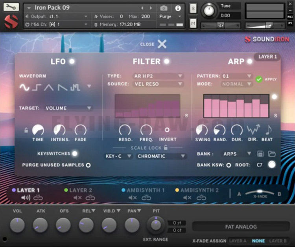
Task: Load arp bank using folder icon
Action: [x=271, y=154]
